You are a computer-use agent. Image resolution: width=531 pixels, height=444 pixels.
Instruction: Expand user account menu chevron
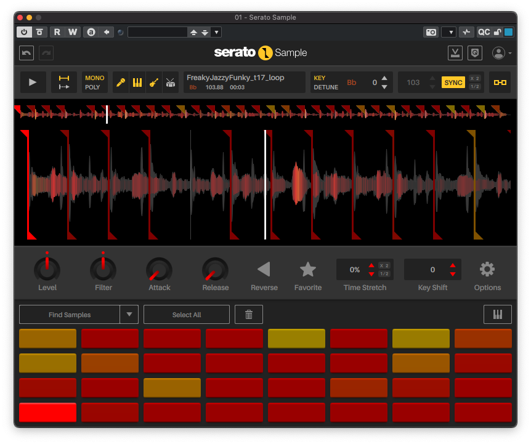click(509, 53)
